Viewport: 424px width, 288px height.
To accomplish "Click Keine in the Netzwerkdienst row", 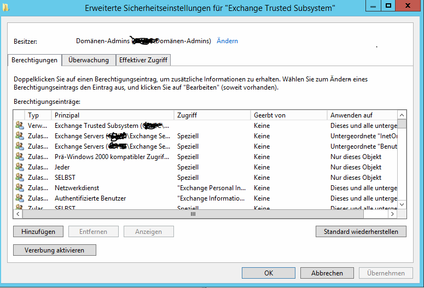I will click(x=262, y=188).
